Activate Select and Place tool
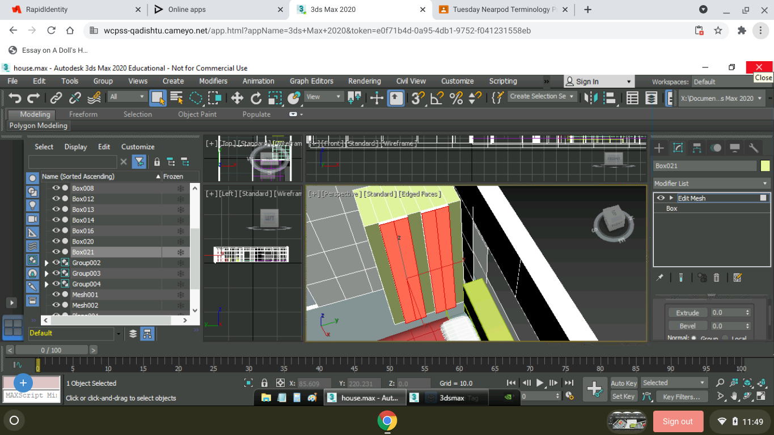This screenshot has height=435, width=774. click(294, 98)
